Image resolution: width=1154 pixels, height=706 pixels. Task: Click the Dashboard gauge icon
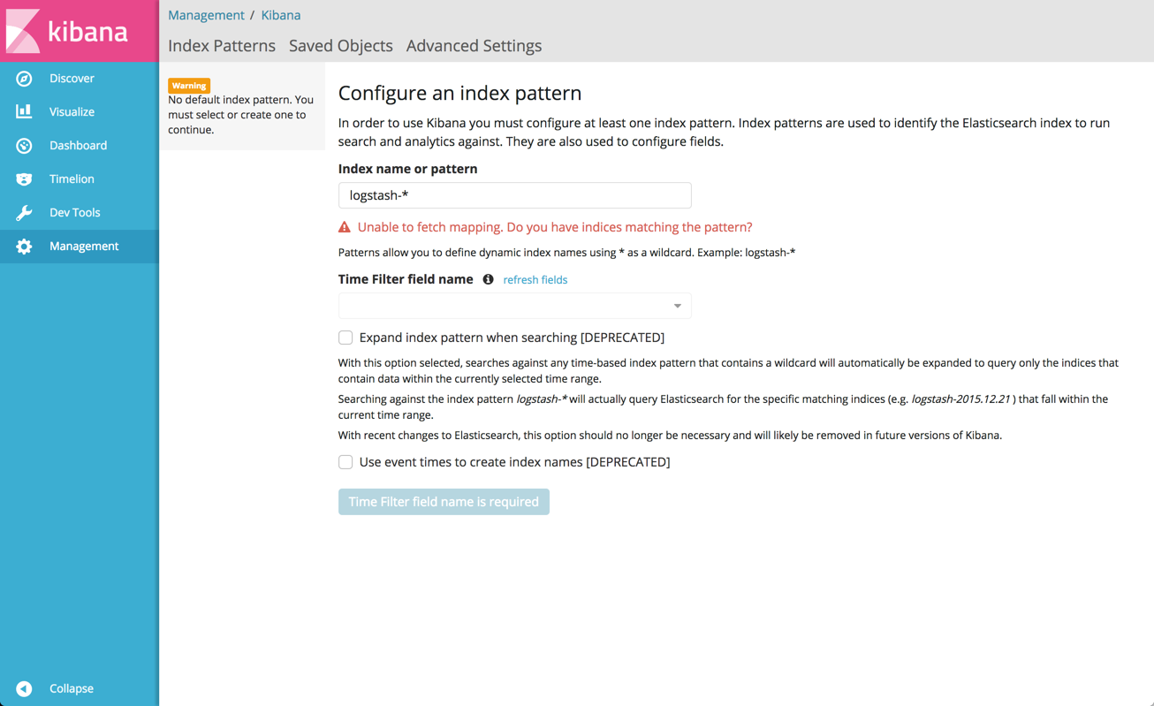(24, 146)
